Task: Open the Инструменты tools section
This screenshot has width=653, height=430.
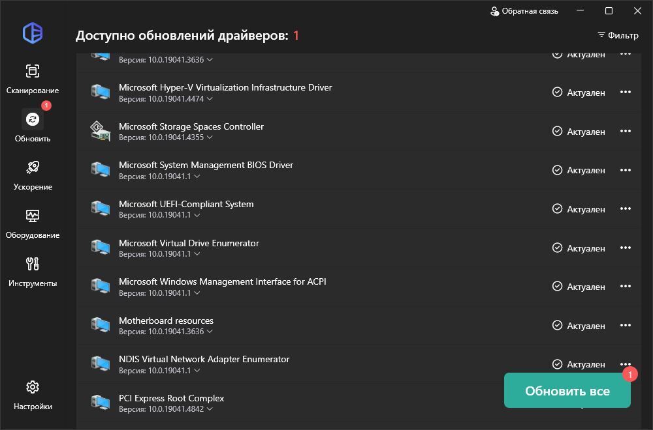Action: point(33,271)
